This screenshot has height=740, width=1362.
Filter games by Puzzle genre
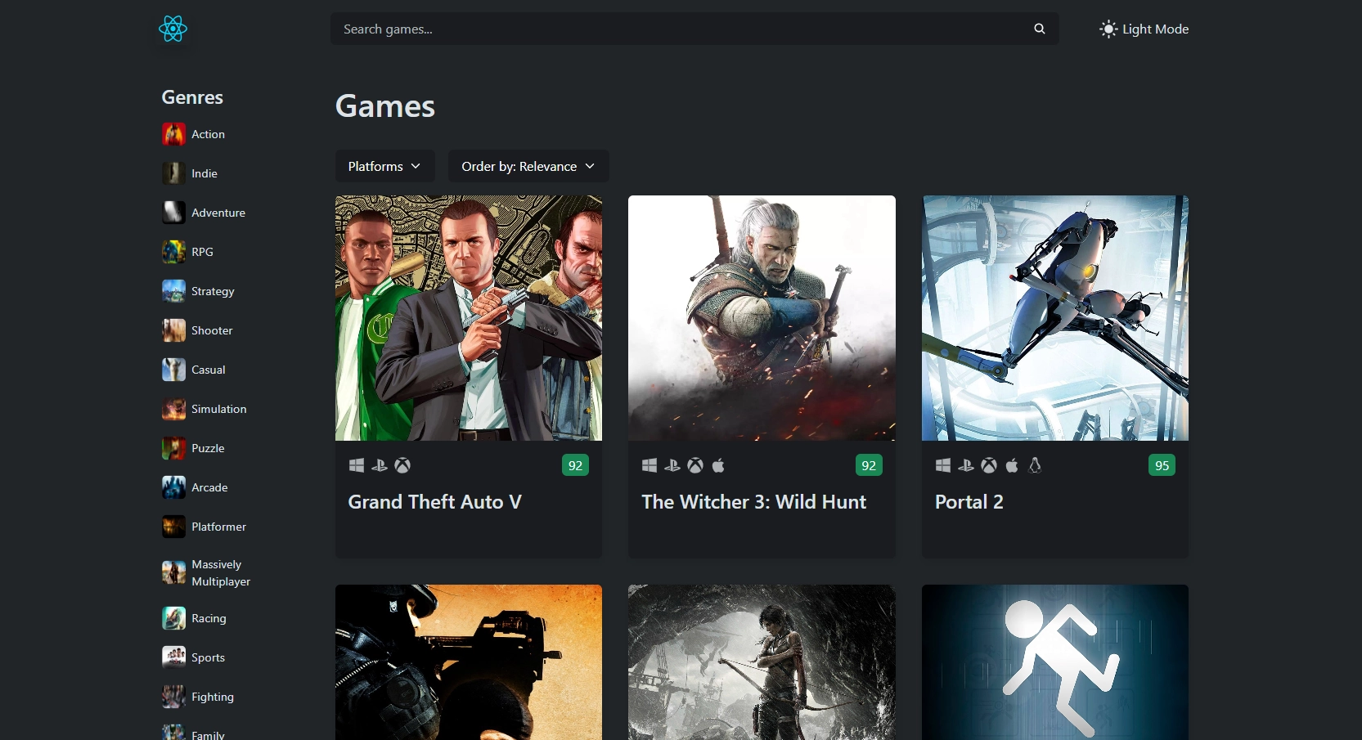point(208,448)
